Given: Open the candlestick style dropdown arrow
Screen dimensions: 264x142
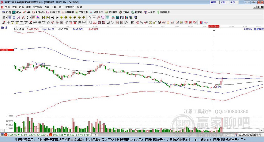Looking at the screenshot, I should point(30,18).
